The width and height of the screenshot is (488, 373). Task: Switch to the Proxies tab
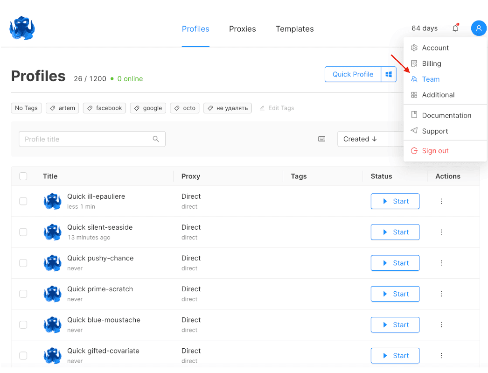pos(242,29)
